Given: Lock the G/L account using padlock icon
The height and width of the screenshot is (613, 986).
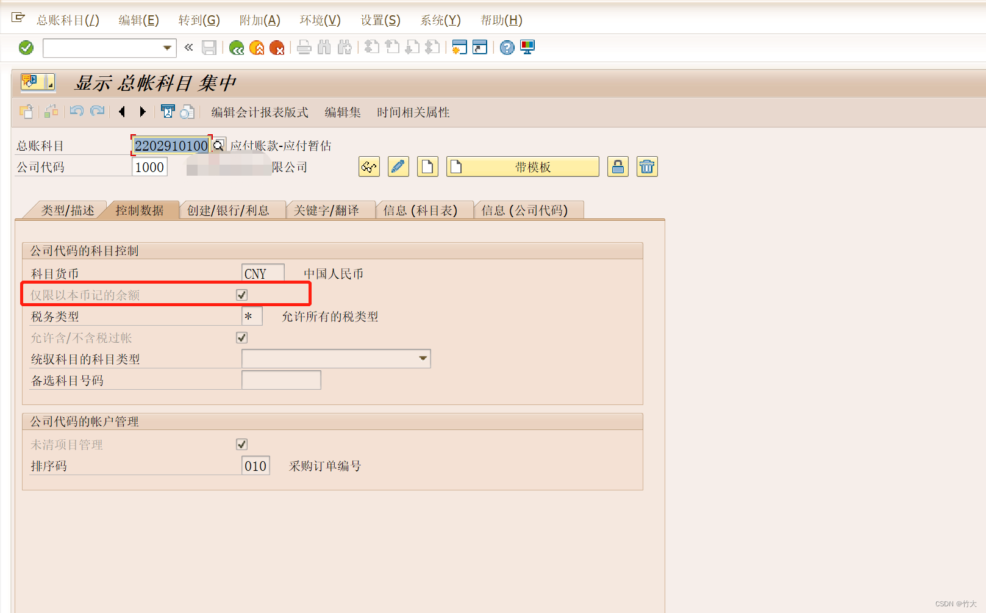Looking at the screenshot, I should (x=618, y=167).
